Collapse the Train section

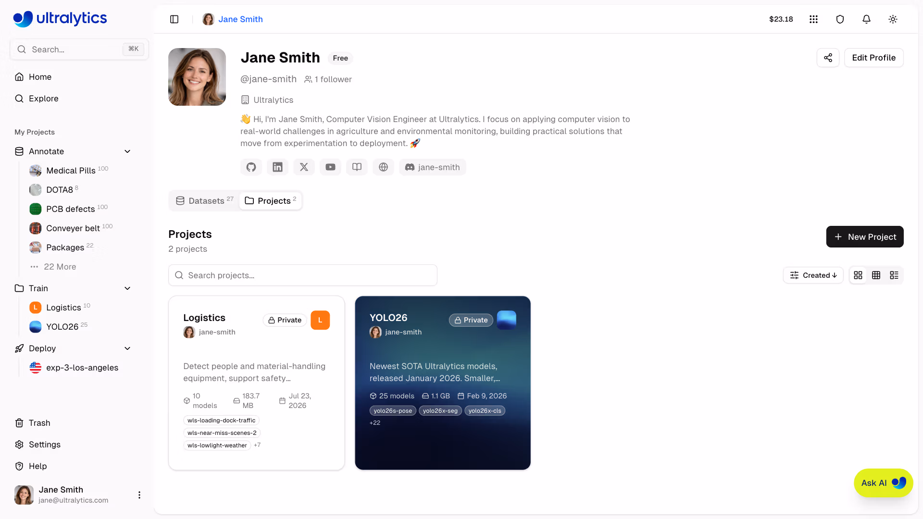(x=127, y=288)
